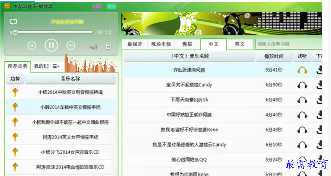Select 小韩2014车载中英文慢摇串烧 in the trend list
Image resolution: width=331 pixels, height=176 pixels.
pyautogui.click(x=70, y=107)
